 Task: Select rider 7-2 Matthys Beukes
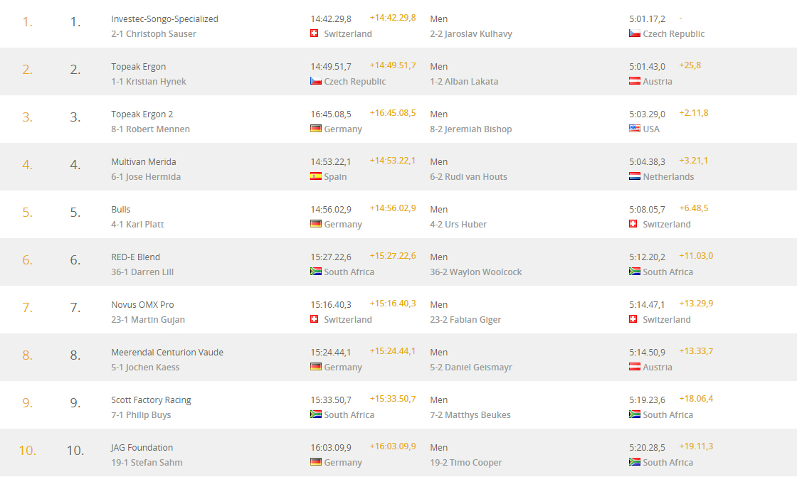[x=470, y=414]
